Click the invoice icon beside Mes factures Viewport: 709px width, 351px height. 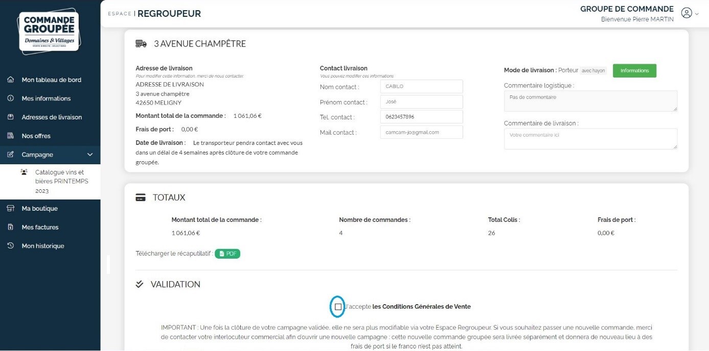pyautogui.click(x=10, y=227)
